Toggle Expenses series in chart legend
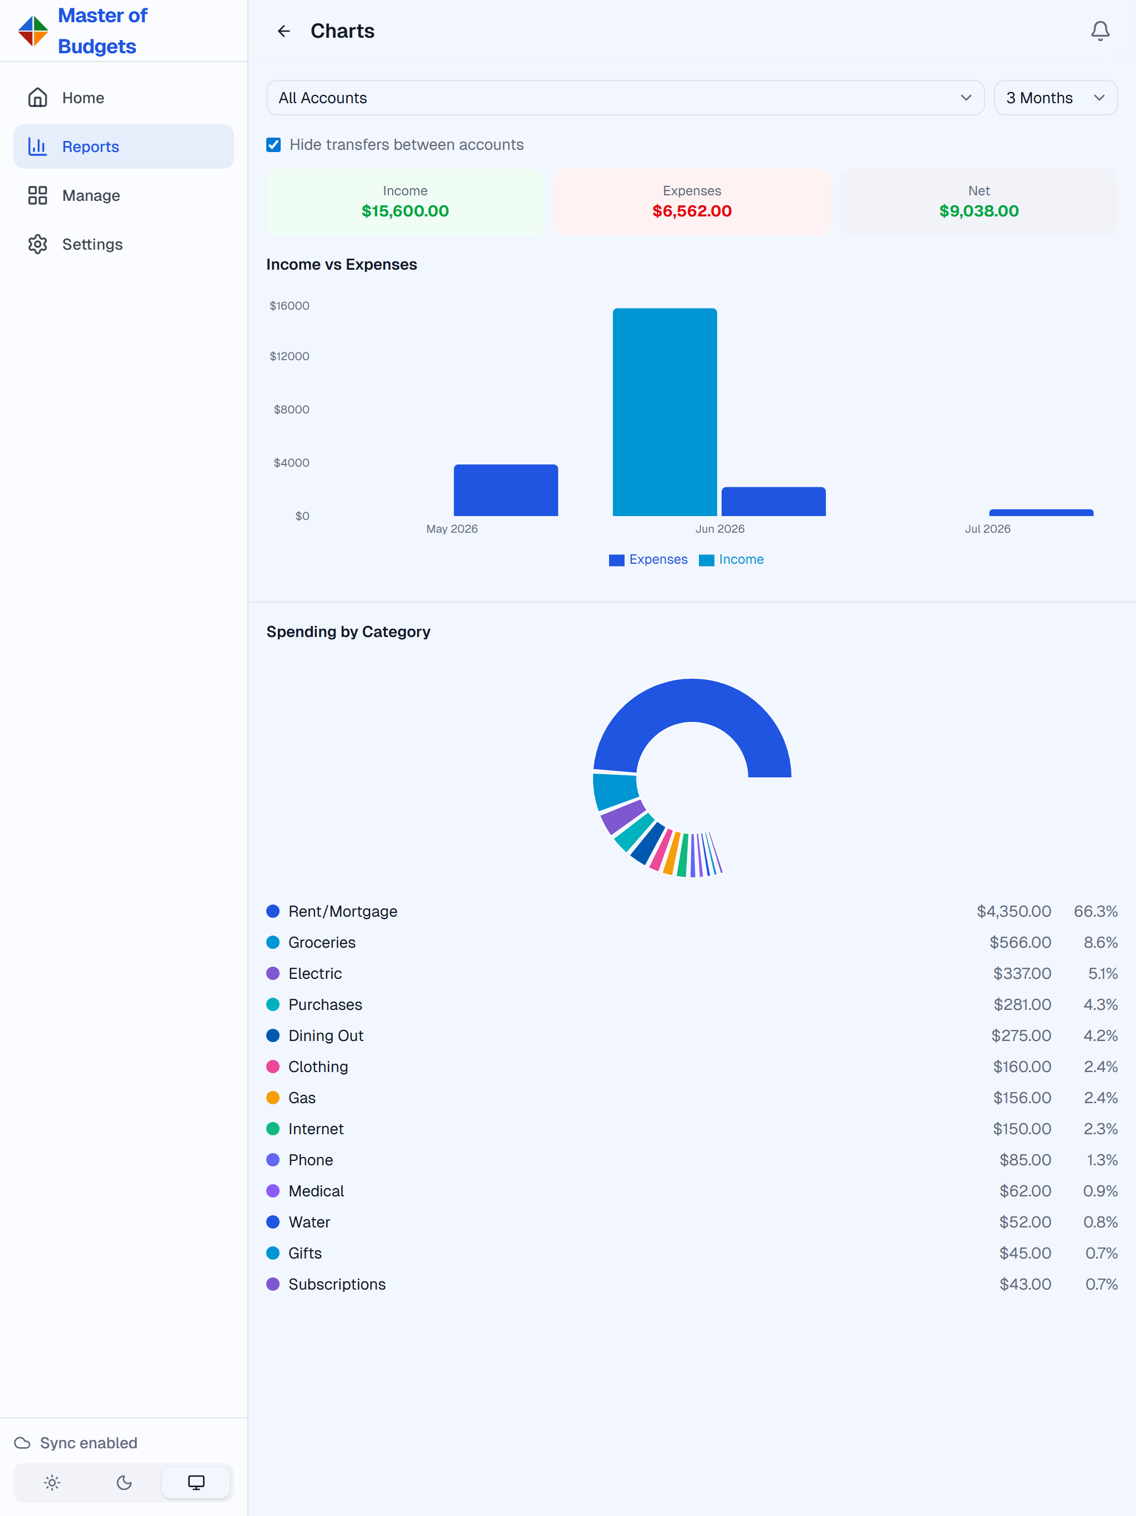The width and height of the screenshot is (1136, 1516). [648, 559]
